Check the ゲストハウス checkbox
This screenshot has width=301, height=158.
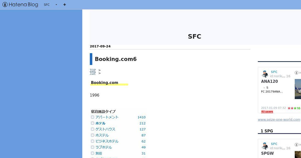(x=93, y=129)
